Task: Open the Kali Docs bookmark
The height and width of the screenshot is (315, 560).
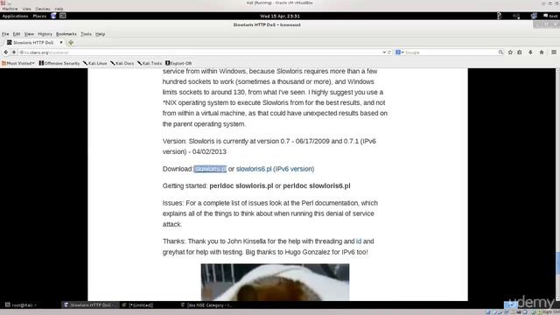Action: coord(122,63)
